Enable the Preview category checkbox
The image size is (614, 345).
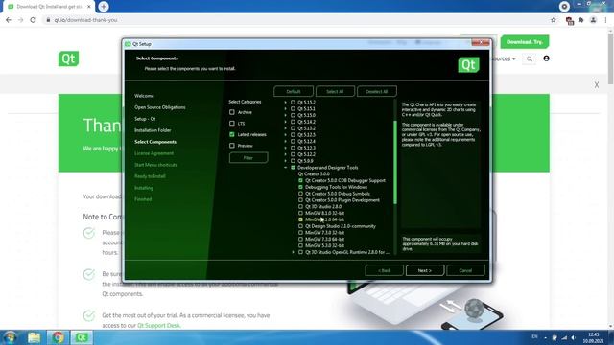tap(232, 146)
